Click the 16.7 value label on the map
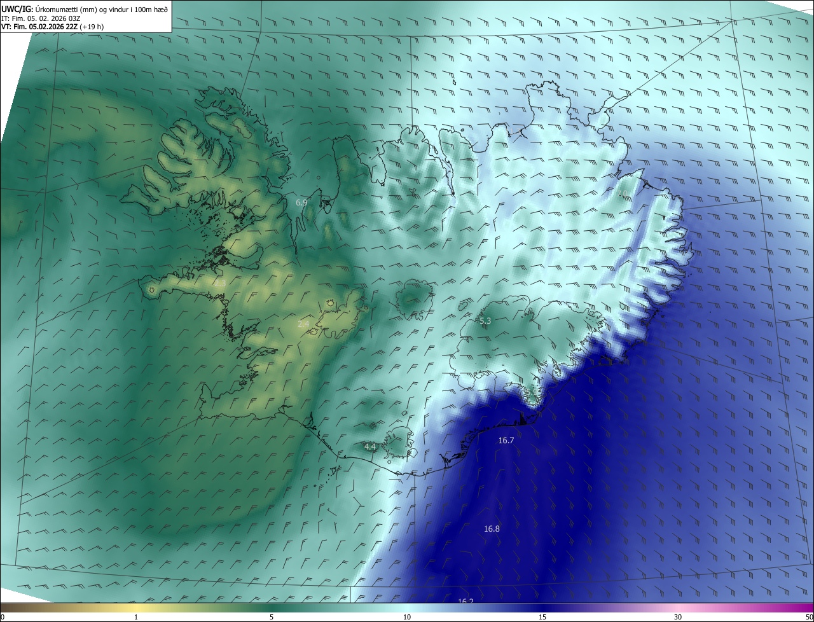 (506, 440)
